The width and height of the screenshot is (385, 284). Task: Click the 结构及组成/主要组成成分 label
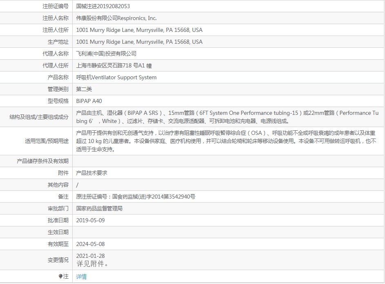pyautogui.click(x=39, y=117)
